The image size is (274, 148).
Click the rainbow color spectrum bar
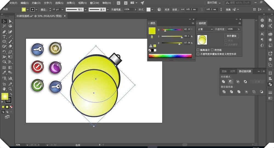[170, 56]
